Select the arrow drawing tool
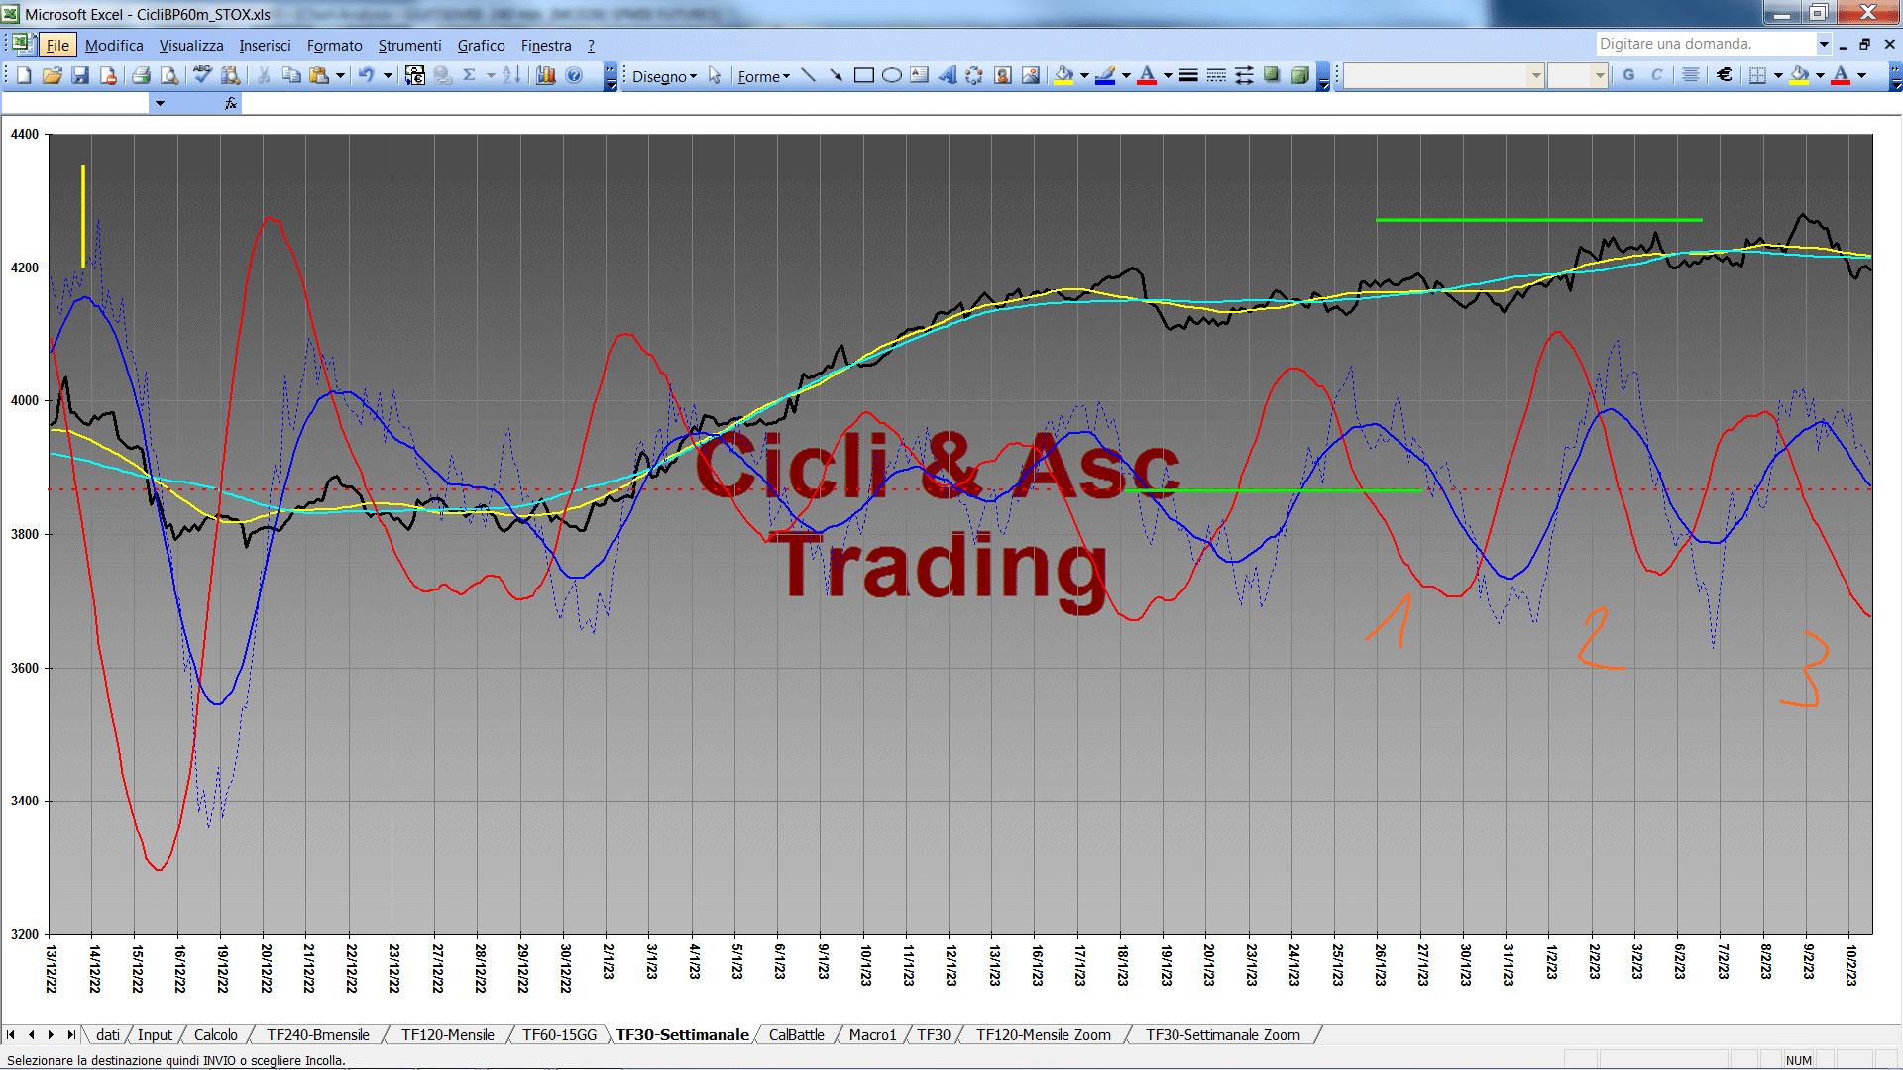The height and width of the screenshot is (1070, 1903). tap(836, 75)
